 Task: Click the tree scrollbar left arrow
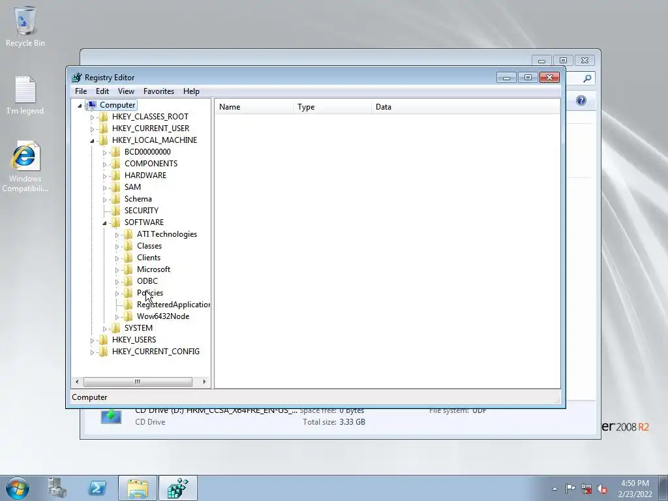coord(77,382)
